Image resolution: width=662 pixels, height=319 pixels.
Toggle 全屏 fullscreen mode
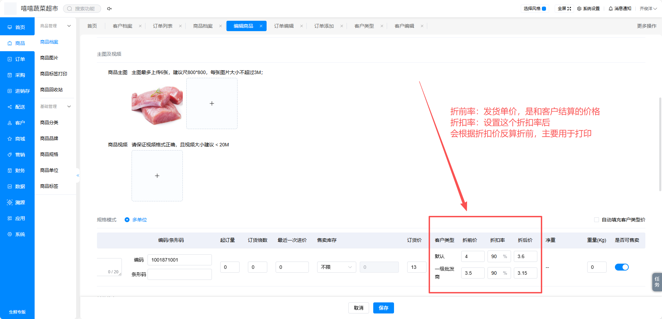pos(564,9)
